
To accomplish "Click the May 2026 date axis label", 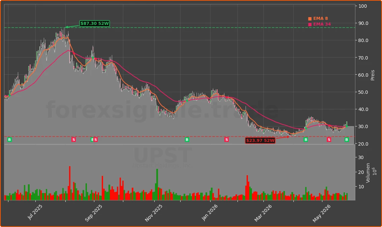I will 321,213.
